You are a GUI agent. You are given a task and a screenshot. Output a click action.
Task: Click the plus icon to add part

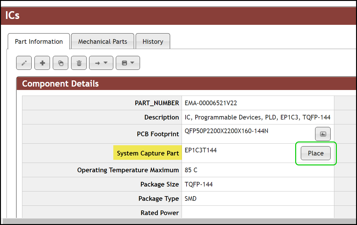[42, 63]
